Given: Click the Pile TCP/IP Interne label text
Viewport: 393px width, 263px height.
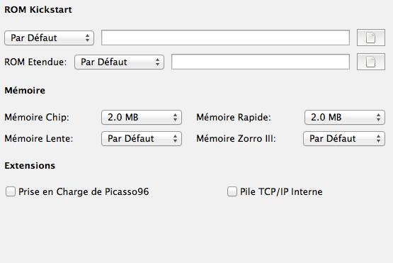Looking at the screenshot, I should coord(281,191).
